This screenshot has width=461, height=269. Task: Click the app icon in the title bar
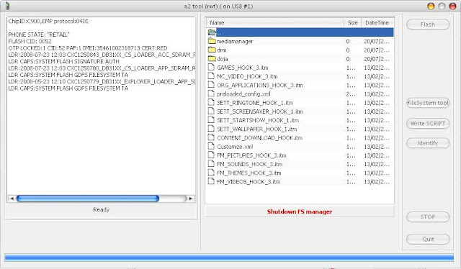(x=8, y=6)
